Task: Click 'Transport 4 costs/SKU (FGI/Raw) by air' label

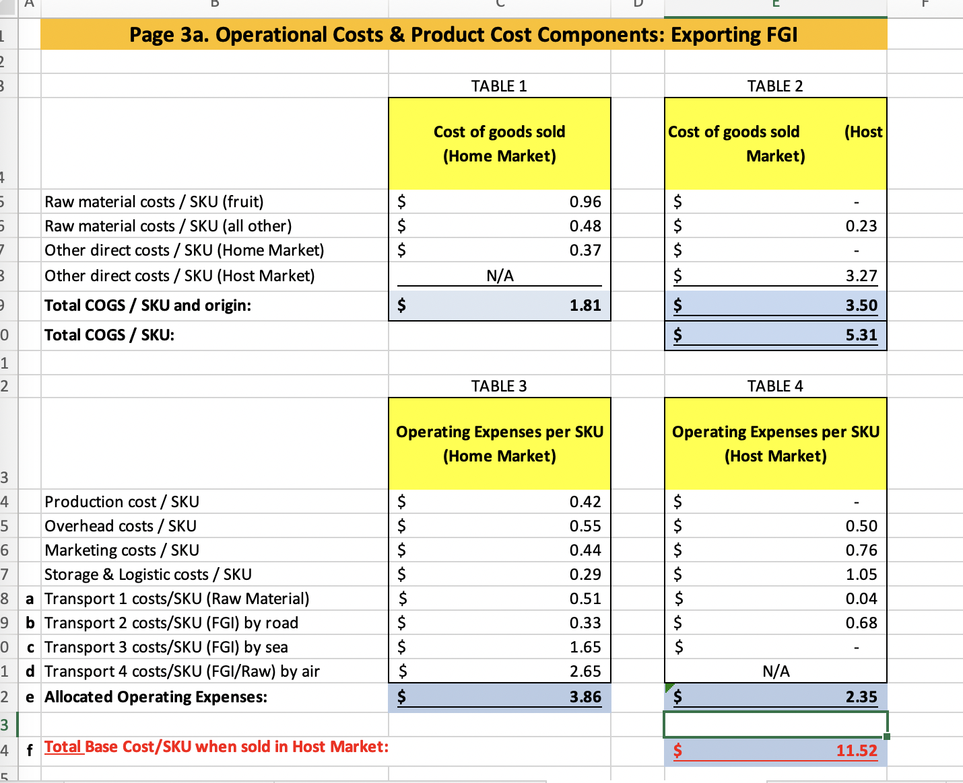Action: [x=182, y=671]
